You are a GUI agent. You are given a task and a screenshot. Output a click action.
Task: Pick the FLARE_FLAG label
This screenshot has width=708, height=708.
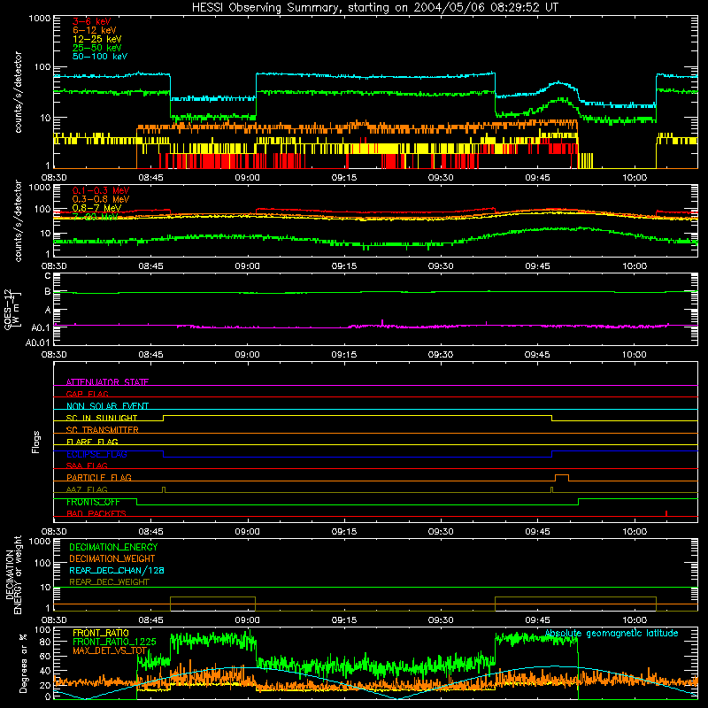92,442
